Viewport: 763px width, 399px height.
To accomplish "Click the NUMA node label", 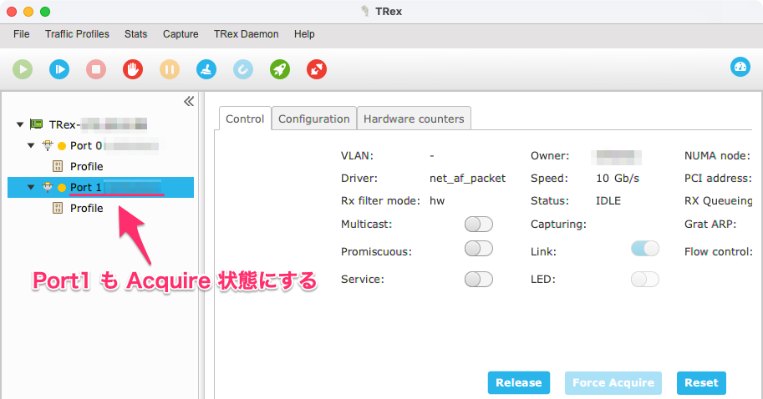I will pyautogui.click(x=717, y=156).
